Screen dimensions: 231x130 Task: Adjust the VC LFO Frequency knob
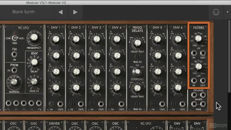point(34,38)
